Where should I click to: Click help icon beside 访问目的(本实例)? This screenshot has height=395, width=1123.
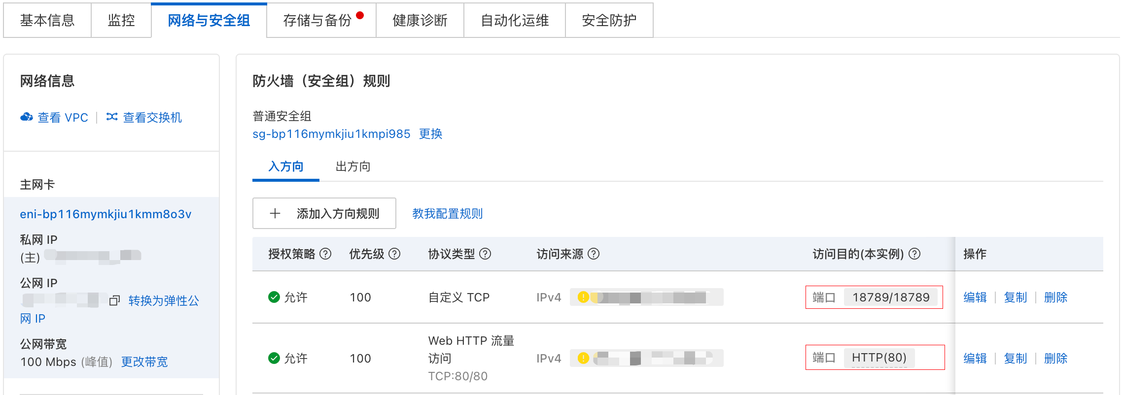coord(914,254)
